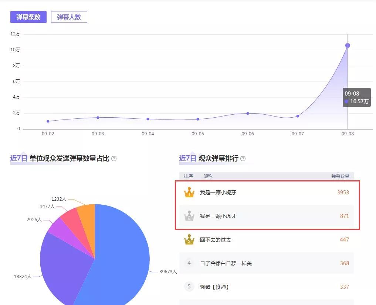Screen dimensions: 376x305
Task: Click the bronze crown beside 回不去的过去
Action: click(x=189, y=240)
